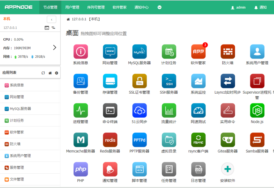Open the 任务管理 icon

coord(169,169)
